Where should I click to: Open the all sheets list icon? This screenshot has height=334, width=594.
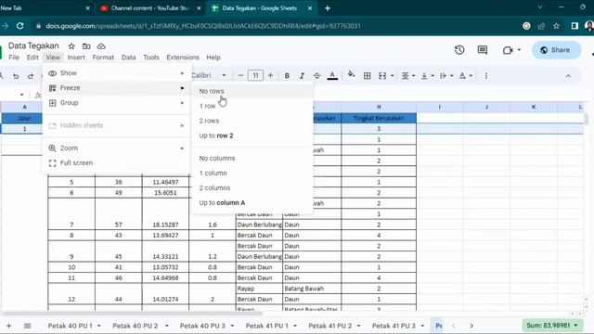point(27,326)
